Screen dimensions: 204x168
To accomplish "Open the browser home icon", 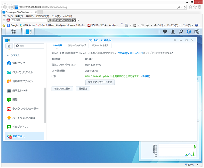I will (x=190, y=7).
